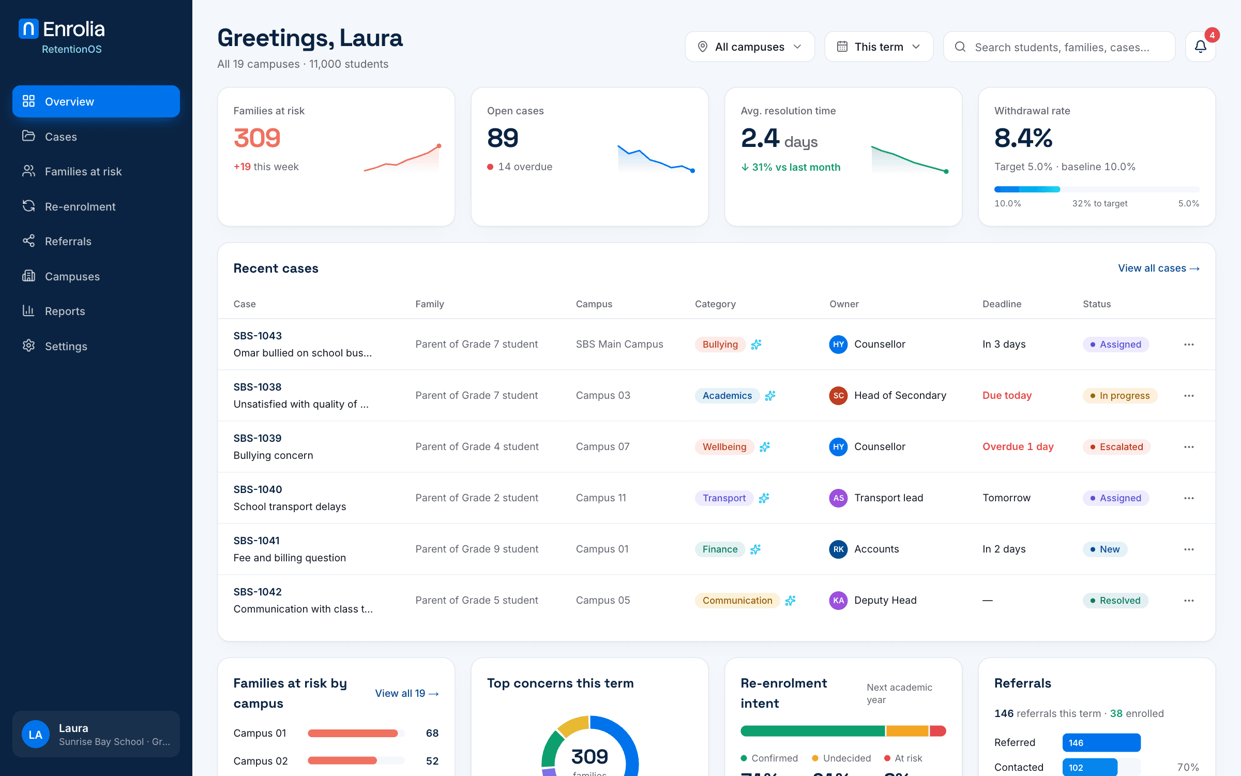This screenshot has width=1241, height=776.
Task: Click the share icon beside Referrals
Action: 28,241
